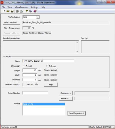Click the context help arrow icon
Image resolution: width=115 pixels, height=129 pixels.
(31, 11)
